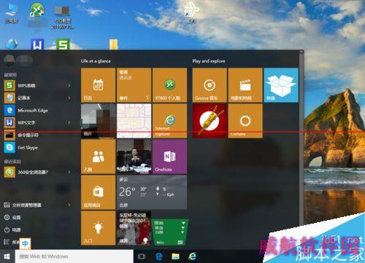Click the Task View taskbar icon
This screenshot has height=263, width=365.
coord(142,256)
